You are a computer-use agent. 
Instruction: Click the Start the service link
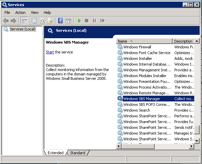(50, 52)
